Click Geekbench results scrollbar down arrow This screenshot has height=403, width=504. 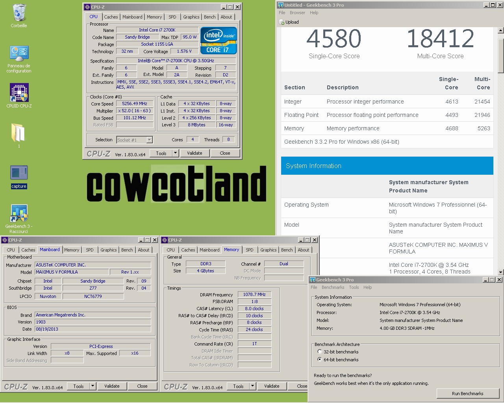tap(500, 272)
